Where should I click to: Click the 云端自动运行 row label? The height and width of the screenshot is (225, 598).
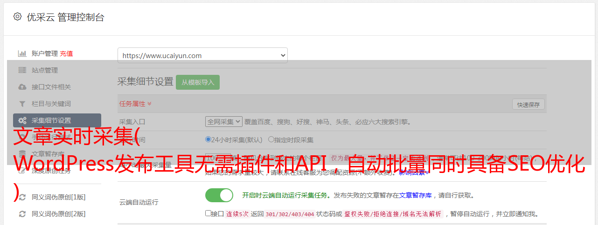pos(139,202)
